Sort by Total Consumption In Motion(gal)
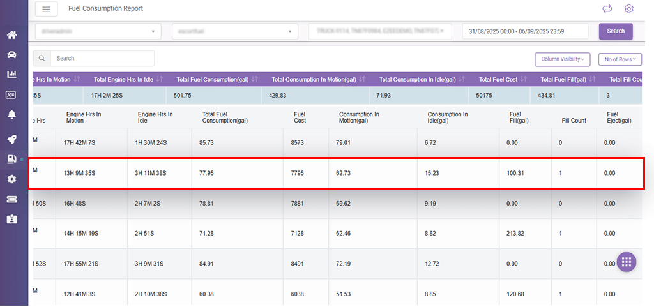654x307 pixels. pos(362,79)
